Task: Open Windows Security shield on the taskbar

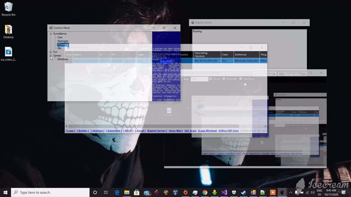Action: pyautogui.click(x=234, y=192)
